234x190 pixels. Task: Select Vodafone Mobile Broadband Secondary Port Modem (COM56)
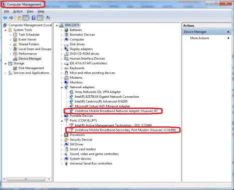click(x=125, y=130)
